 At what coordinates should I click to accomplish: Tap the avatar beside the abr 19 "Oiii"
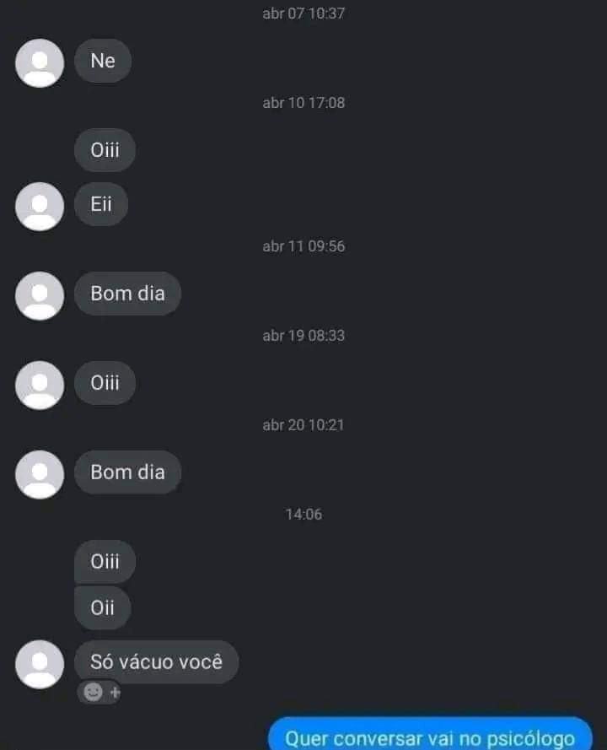click(40, 385)
